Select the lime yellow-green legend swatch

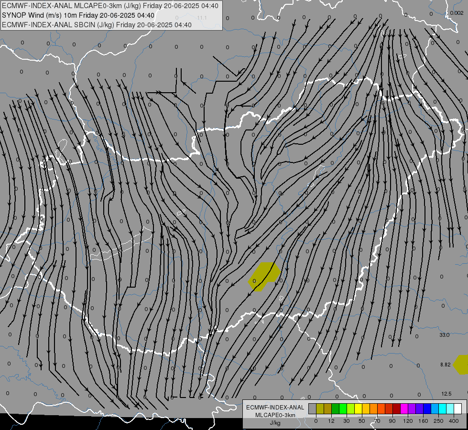coord(351,408)
